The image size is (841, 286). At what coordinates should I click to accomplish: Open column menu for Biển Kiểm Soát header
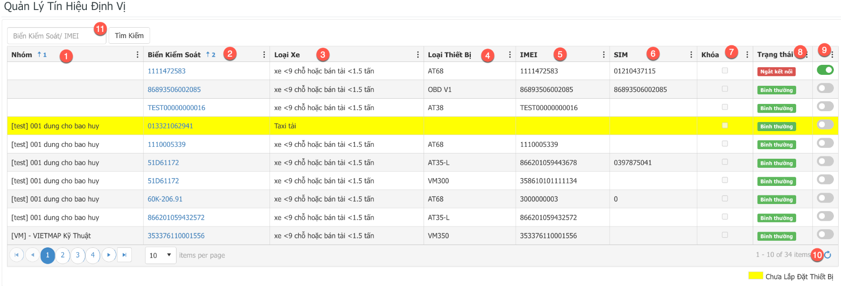(264, 55)
